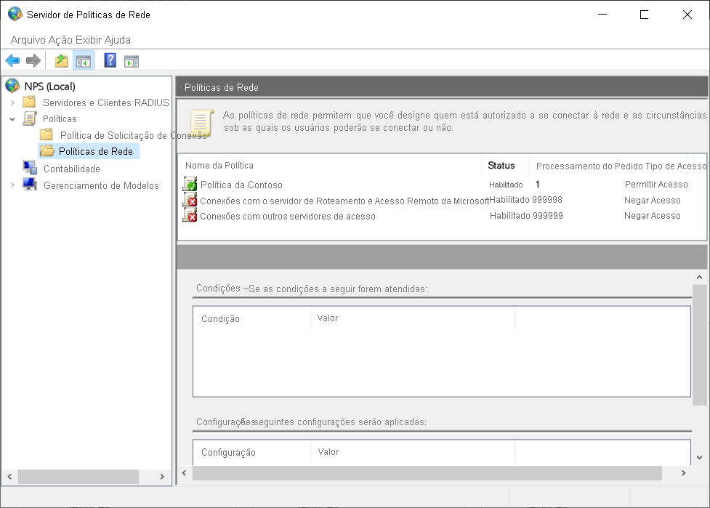Click the Back arrow toolbar icon

pyautogui.click(x=12, y=60)
